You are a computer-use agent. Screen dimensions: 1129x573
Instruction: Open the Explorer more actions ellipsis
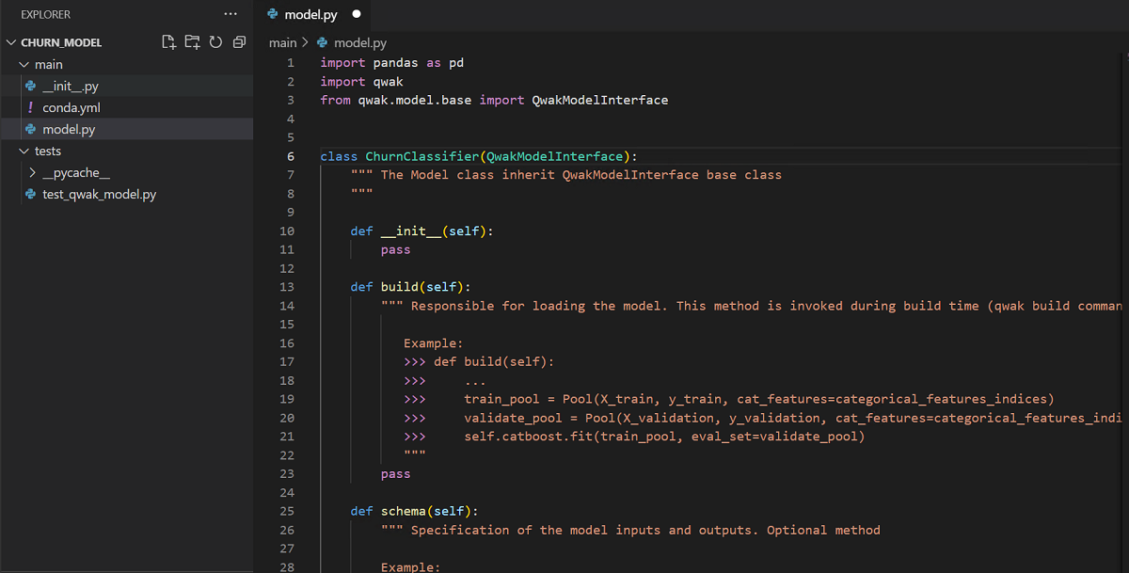[x=231, y=14]
